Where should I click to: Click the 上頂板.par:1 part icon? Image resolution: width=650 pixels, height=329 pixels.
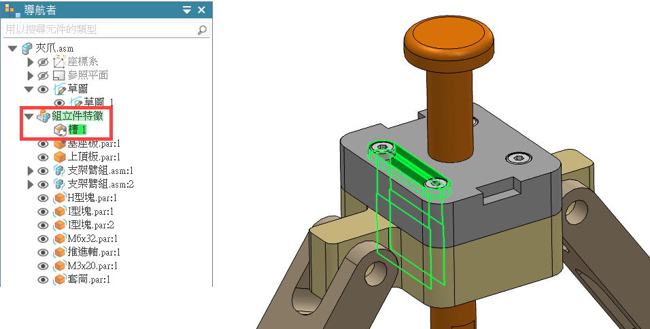[60, 157]
